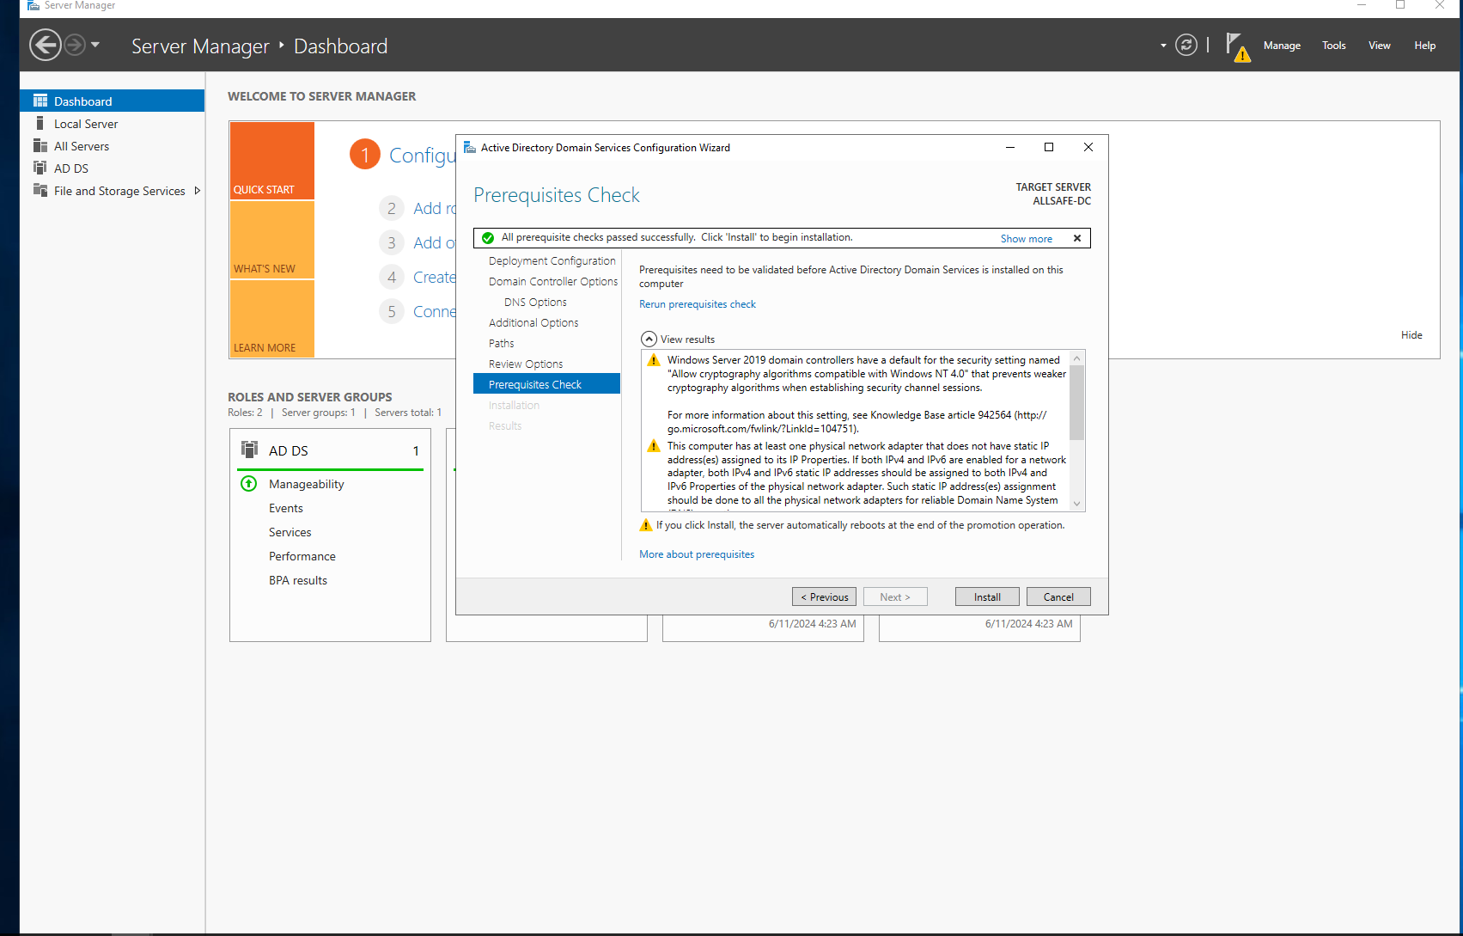Viewport: 1463px width, 936px height.
Task: Open Services in the AD DS tile
Action: [290, 532]
